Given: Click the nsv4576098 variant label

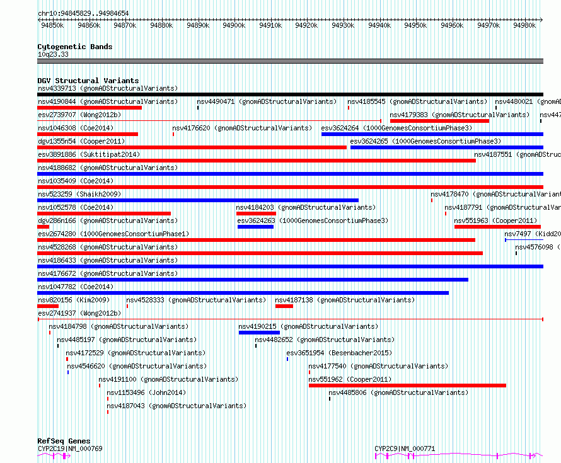Looking at the screenshot, I should click(538, 247).
